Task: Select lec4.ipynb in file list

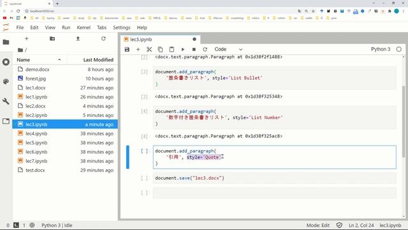Action: click(65, 134)
